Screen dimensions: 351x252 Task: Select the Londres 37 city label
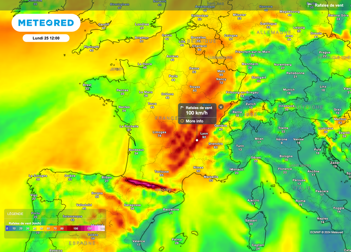(x=142, y=26)
